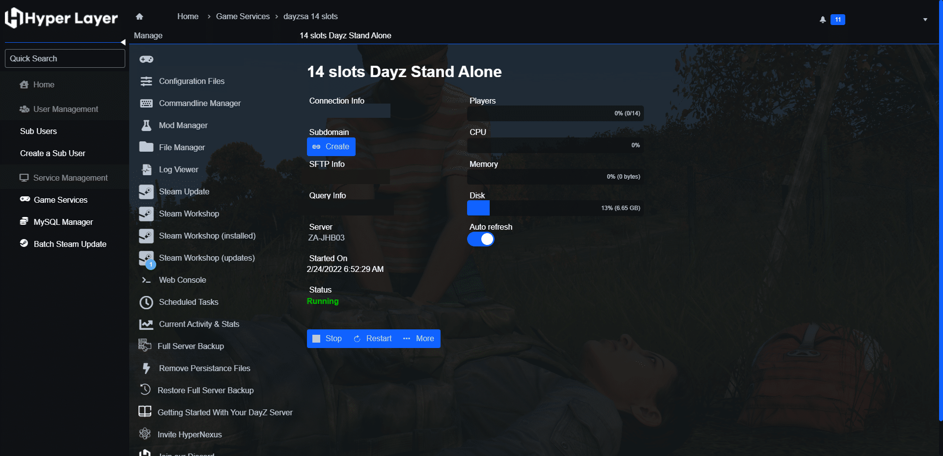
Task: Click the Invite HyperNexus atom icon
Action: coord(145,434)
